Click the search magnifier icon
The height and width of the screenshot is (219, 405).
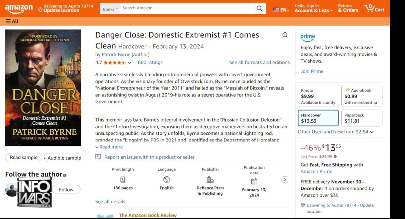tap(259, 9)
